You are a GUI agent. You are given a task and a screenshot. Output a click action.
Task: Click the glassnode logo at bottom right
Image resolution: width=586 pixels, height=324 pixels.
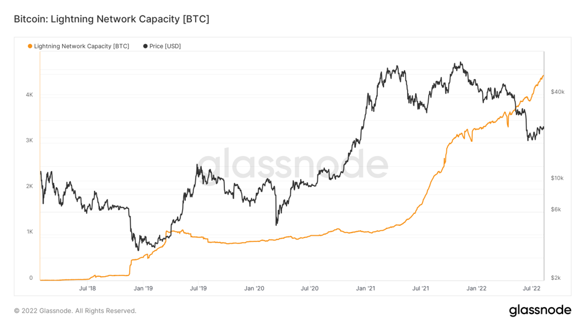tap(540, 310)
